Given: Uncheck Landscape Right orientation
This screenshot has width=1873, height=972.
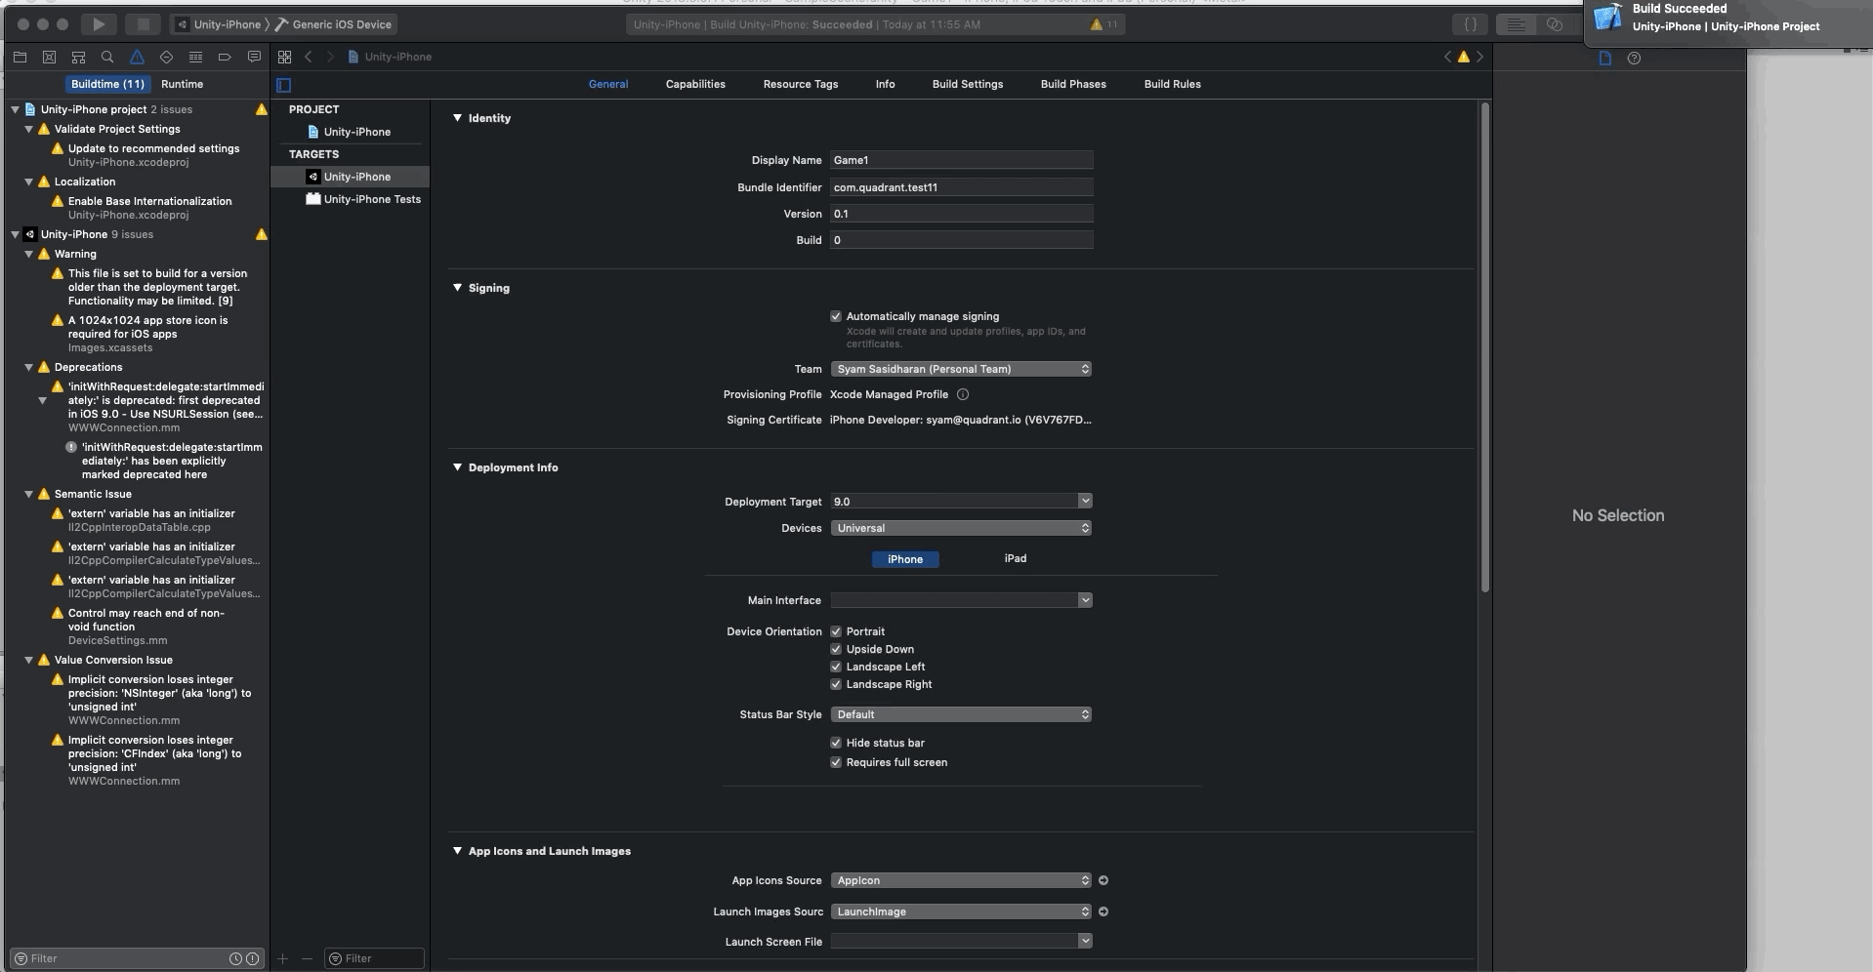Looking at the screenshot, I should pos(836,684).
